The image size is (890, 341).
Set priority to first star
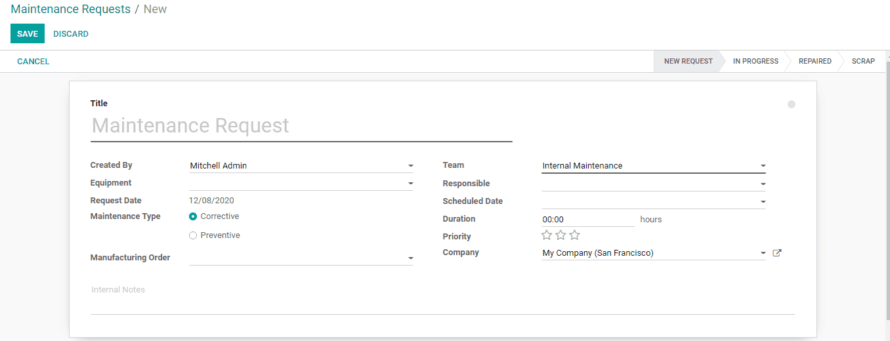click(547, 235)
